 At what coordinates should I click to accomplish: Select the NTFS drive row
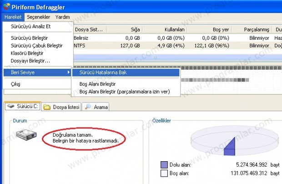(x=178, y=46)
